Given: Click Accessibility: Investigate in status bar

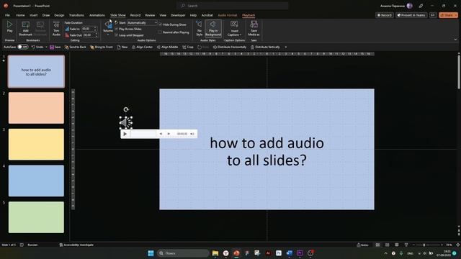Looking at the screenshot, I should click(x=76, y=245).
